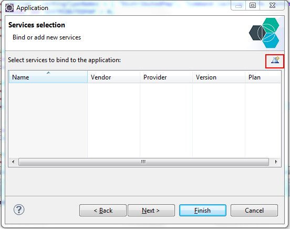The image size is (290, 229).
Task: Close the Application dialog with X
Action: pyautogui.click(x=272, y=5)
